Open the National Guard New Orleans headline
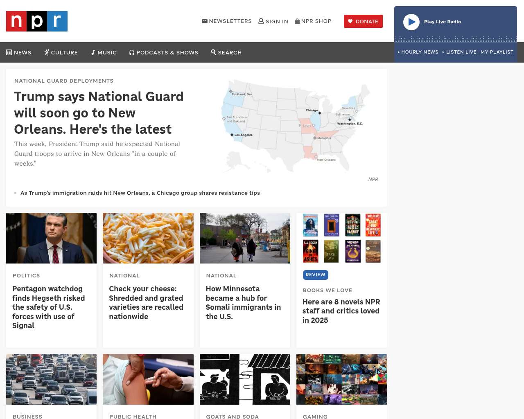The height and width of the screenshot is (419, 524). pyautogui.click(x=99, y=113)
